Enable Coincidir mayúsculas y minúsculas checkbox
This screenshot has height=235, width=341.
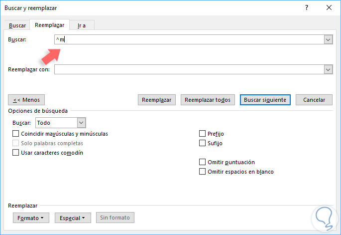15,134
